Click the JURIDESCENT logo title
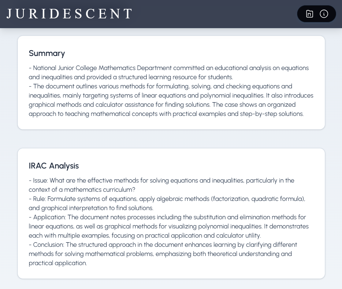 point(70,14)
